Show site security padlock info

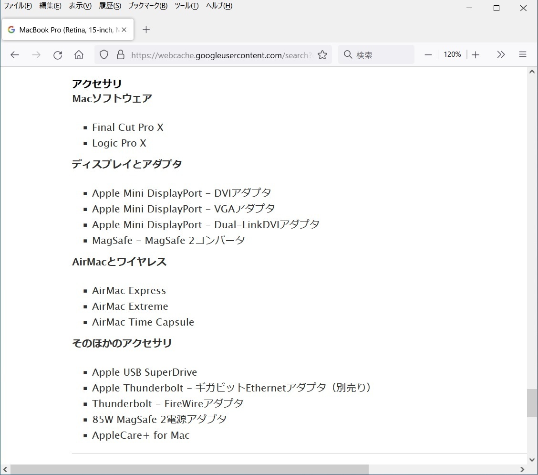120,55
